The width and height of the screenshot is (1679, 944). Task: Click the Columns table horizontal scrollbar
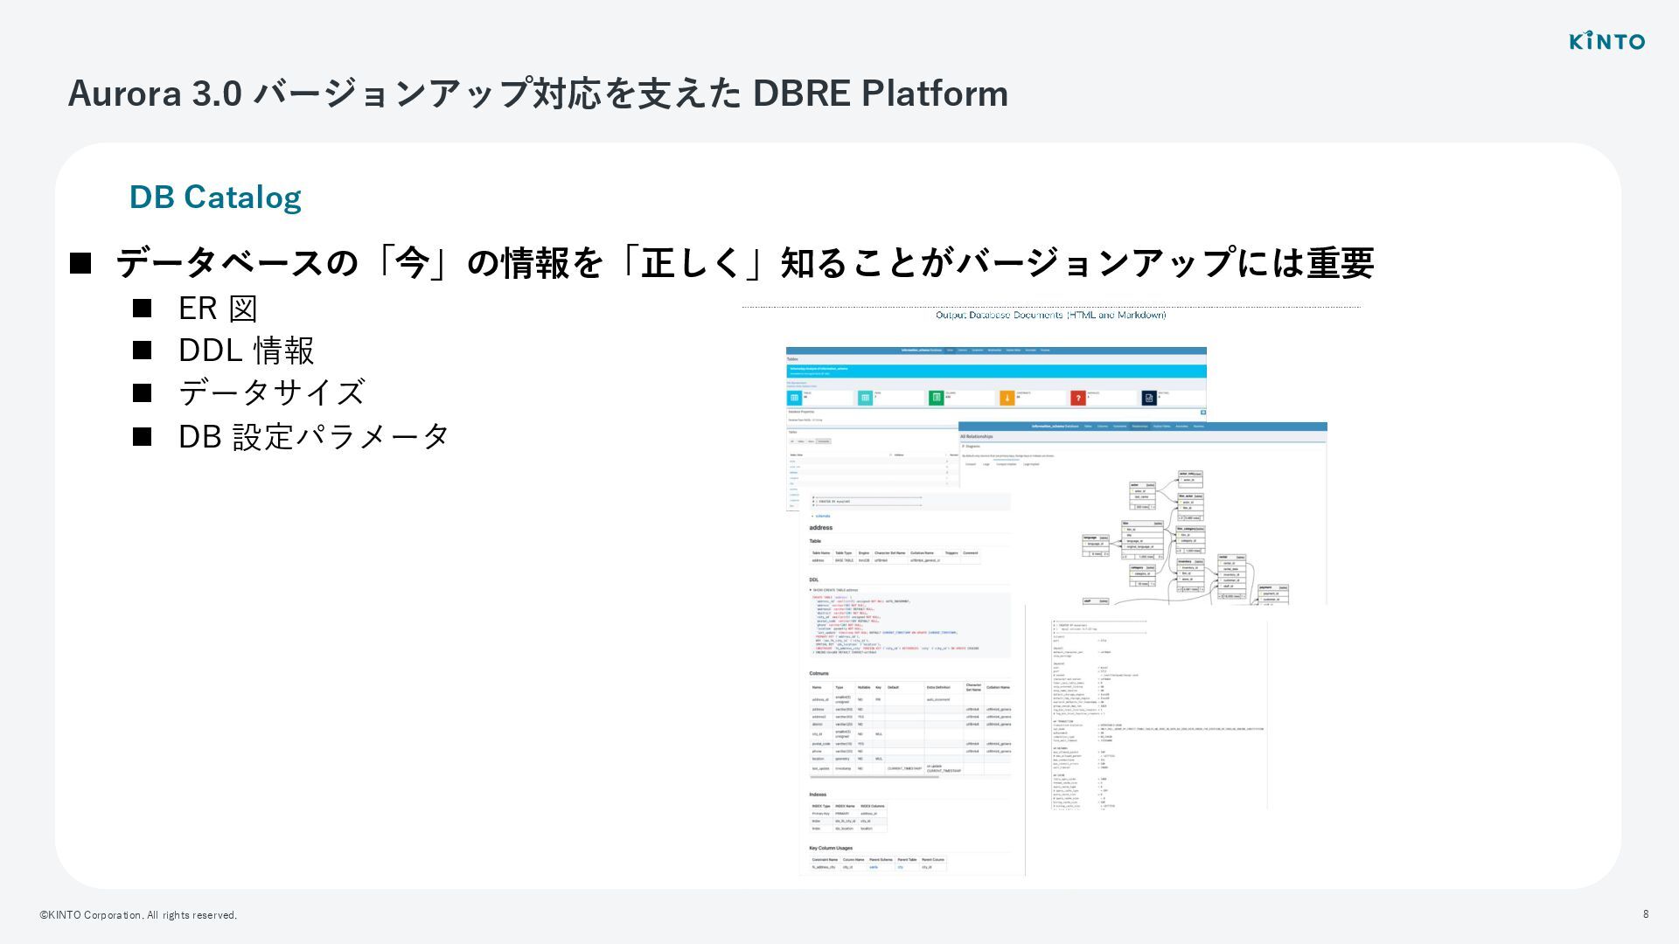click(x=874, y=777)
